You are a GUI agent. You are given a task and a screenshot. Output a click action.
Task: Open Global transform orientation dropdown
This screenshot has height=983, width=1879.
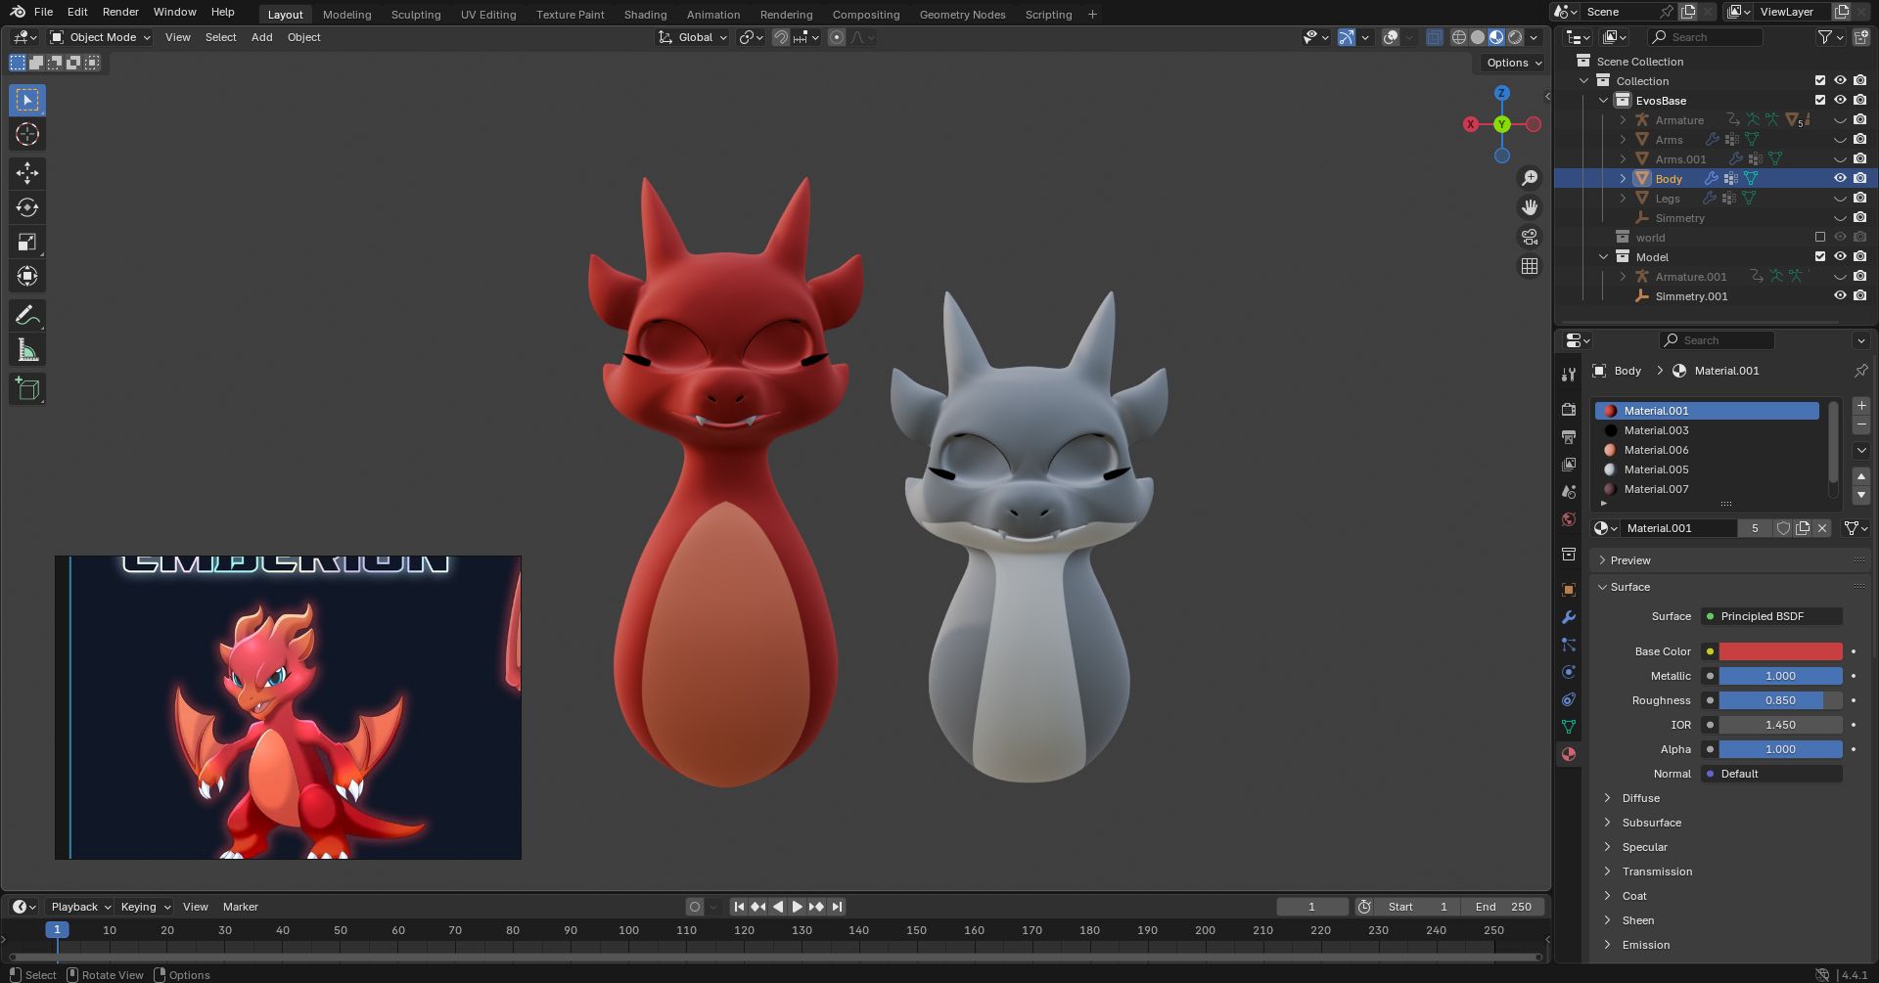point(693,37)
